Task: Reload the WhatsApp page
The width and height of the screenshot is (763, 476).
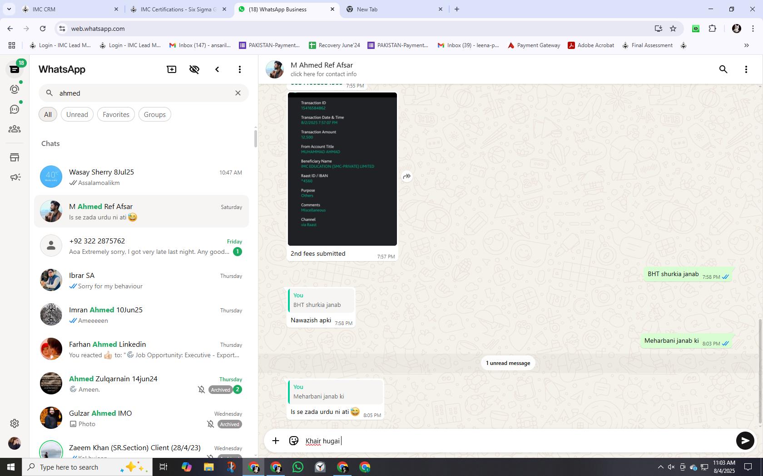Action: tap(43, 29)
